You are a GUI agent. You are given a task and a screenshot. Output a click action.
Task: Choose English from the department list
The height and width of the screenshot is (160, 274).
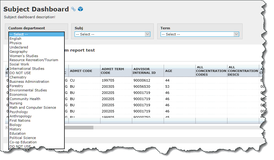15,39
